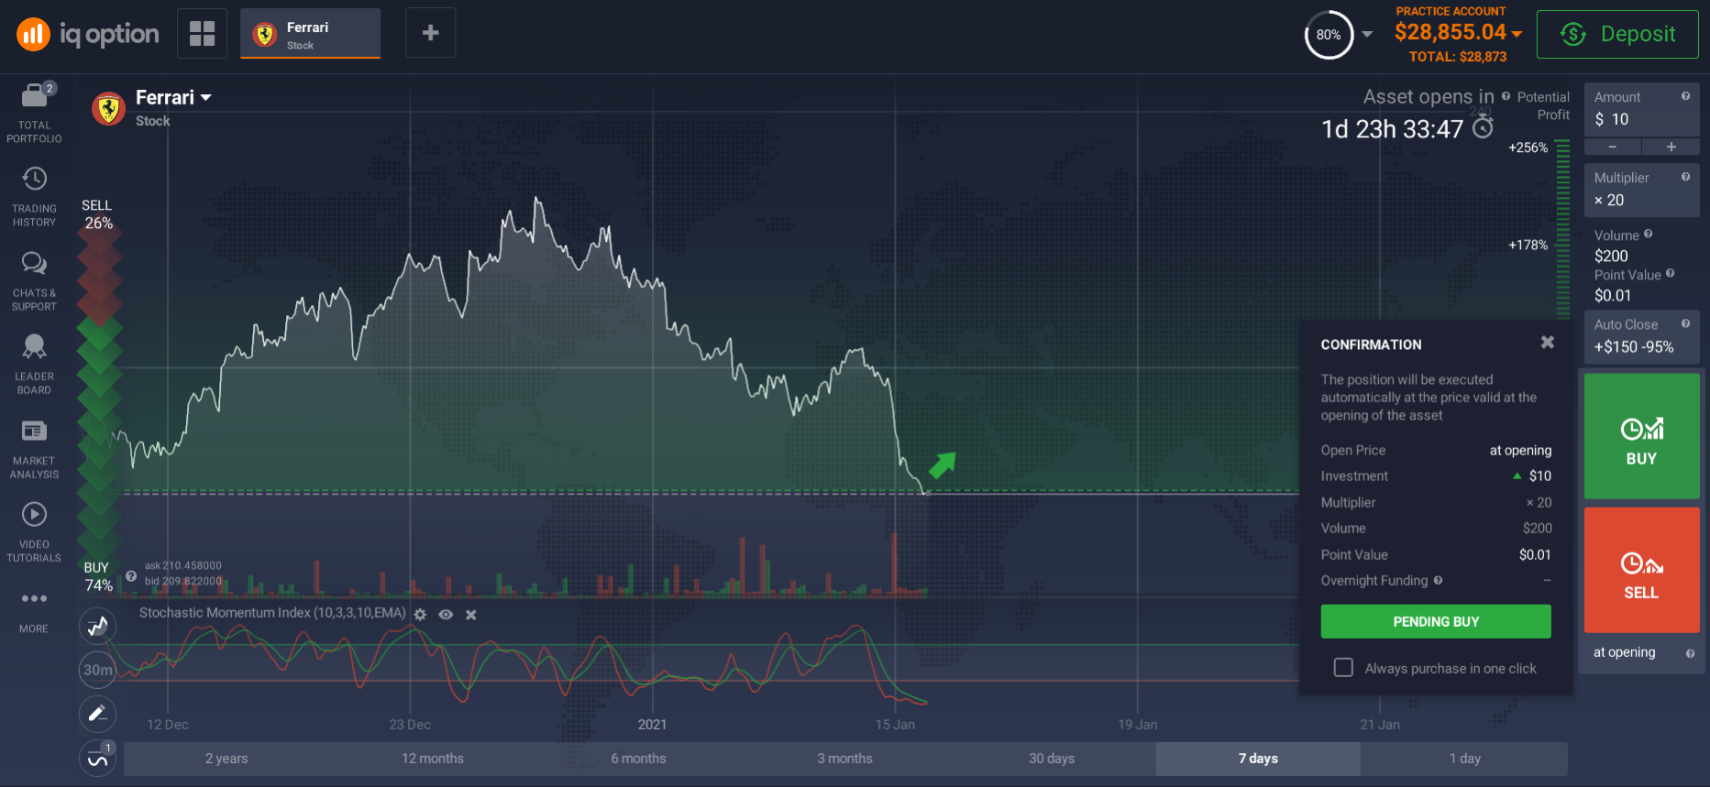The image size is (1710, 787).
Task: Open the drawing tools pencil icon
Action: point(98,714)
